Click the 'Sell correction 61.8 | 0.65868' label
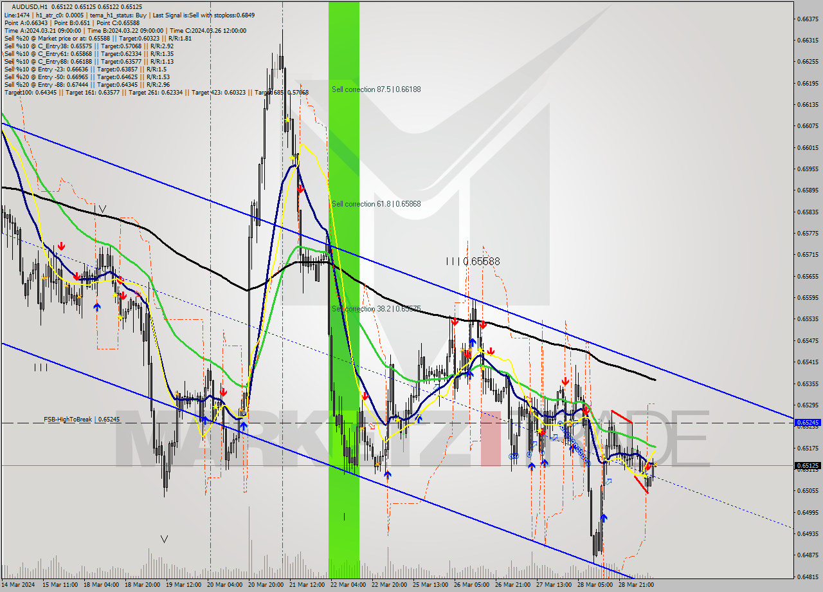This screenshot has height=592, width=823. click(x=376, y=203)
